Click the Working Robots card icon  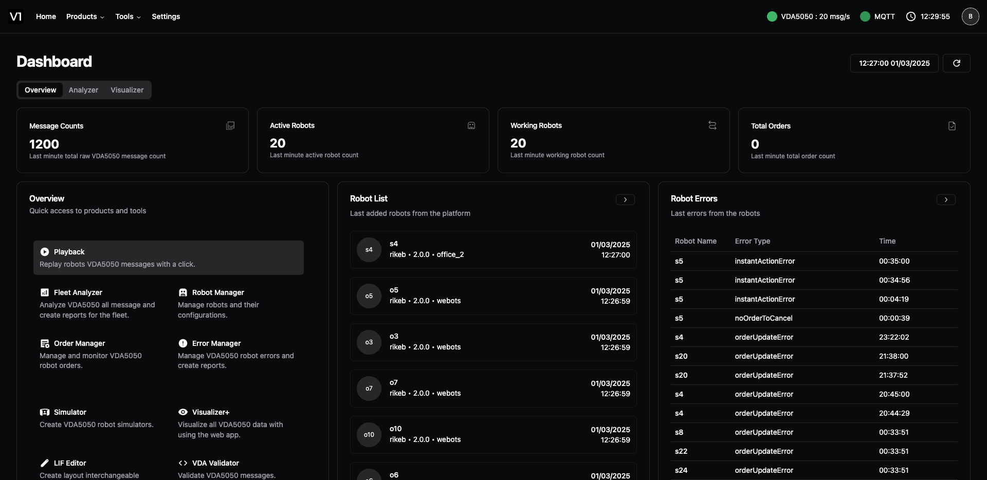[x=712, y=125]
